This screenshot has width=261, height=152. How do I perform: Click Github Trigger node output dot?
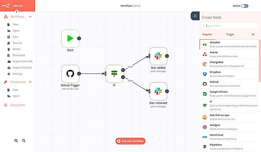point(79,74)
